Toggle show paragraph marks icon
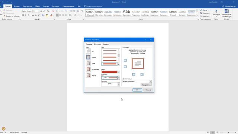238x134 pixels. pos(82,11)
